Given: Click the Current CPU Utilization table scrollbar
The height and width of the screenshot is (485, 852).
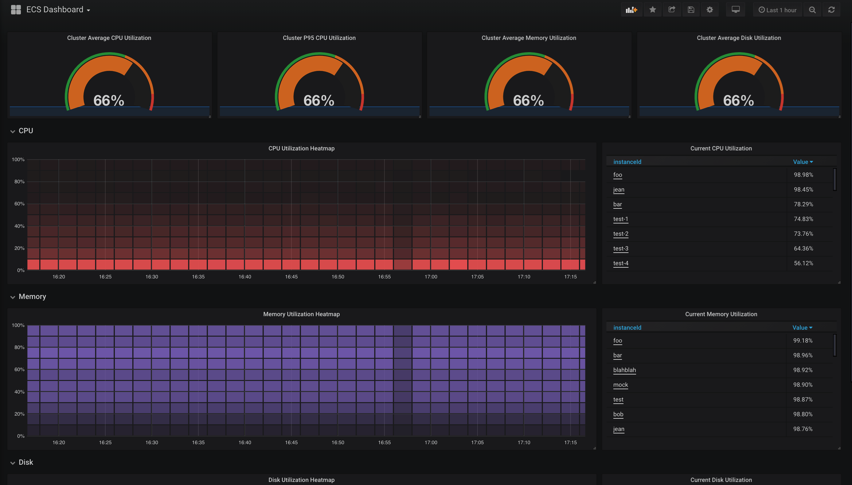Looking at the screenshot, I should coord(835,180).
